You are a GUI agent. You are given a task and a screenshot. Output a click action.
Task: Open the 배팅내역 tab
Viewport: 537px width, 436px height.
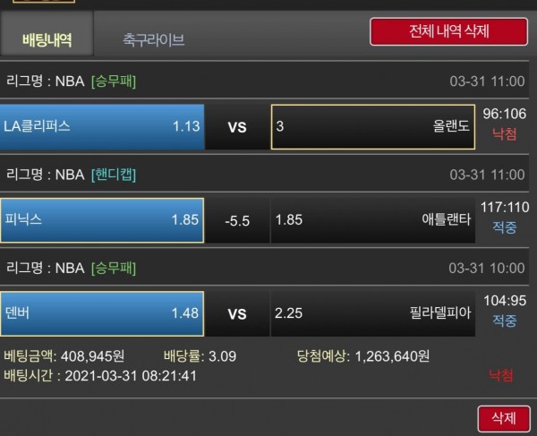[47, 33]
